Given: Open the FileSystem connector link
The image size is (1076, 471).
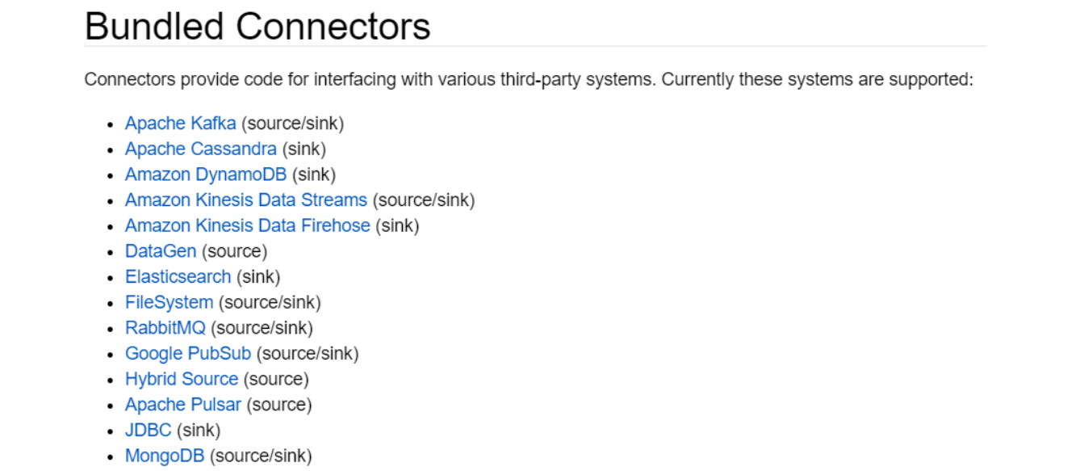Looking at the screenshot, I should 170,303.
